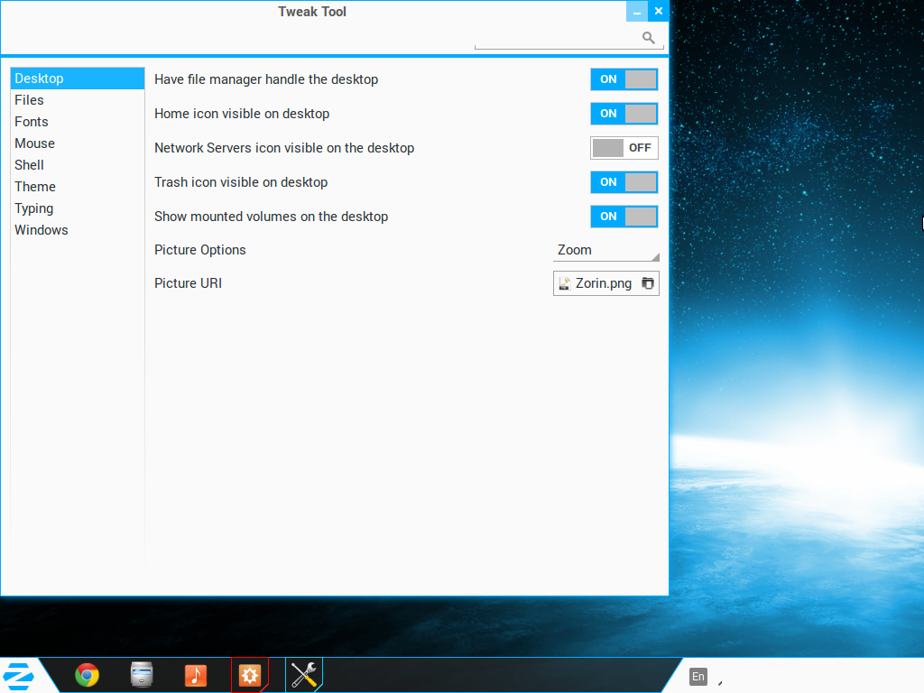Screen dimensions: 924x693
Task: Go to the Mouse category
Action: click(78, 143)
